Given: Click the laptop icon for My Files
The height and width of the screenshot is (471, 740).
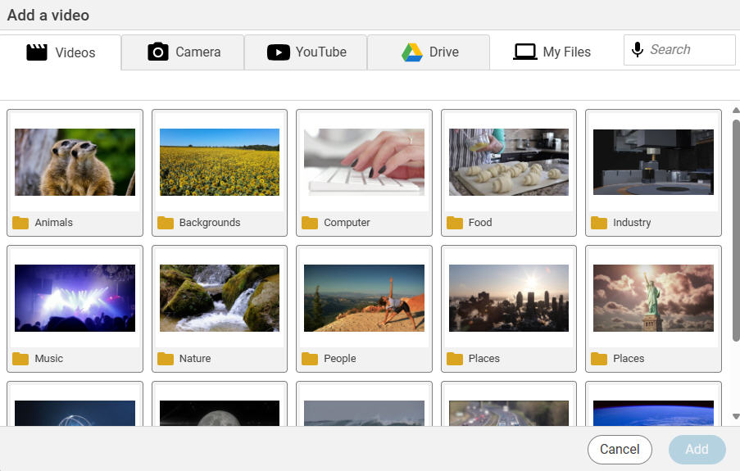Looking at the screenshot, I should click(525, 52).
